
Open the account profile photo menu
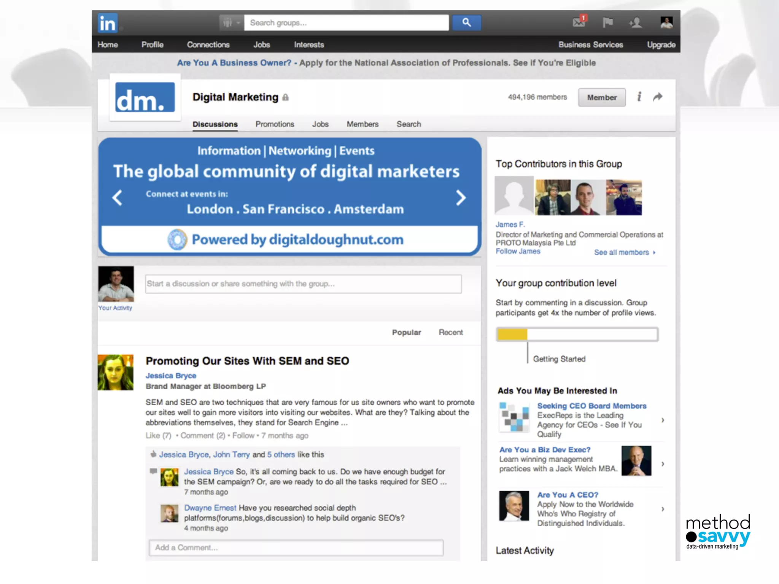tap(666, 22)
